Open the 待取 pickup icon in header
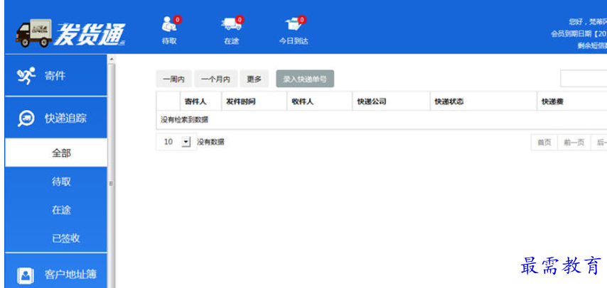Image resolution: width=607 pixels, height=288 pixels. [x=168, y=25]
